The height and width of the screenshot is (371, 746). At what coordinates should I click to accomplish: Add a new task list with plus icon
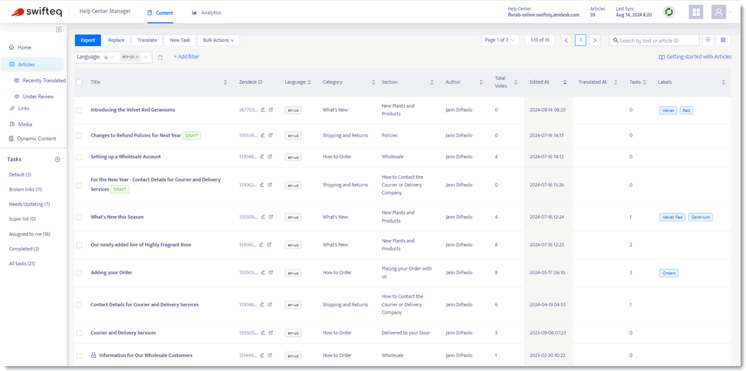pyautogui.click(x=58, y=159)
